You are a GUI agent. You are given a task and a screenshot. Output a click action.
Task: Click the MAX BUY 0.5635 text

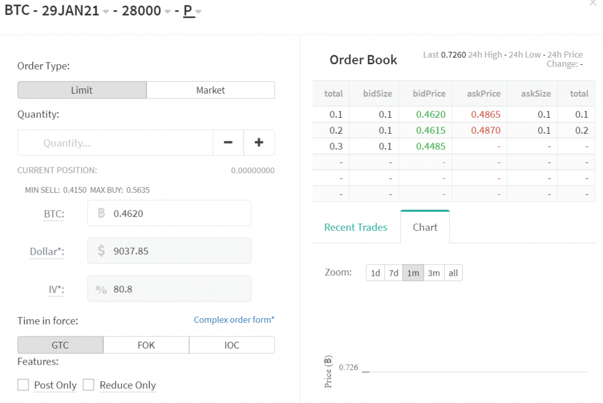click(120, 190)
